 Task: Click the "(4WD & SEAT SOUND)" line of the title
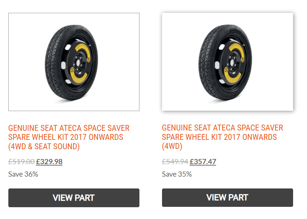tap(44, 147)
